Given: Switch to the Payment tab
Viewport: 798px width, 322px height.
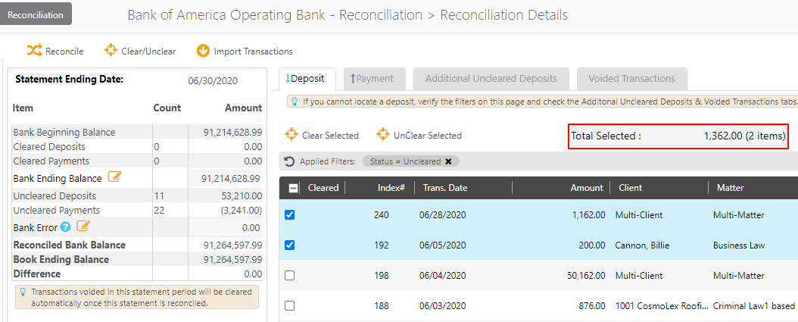Looking at the screenshot, I should pyautogui.click(x=373, y=79).
